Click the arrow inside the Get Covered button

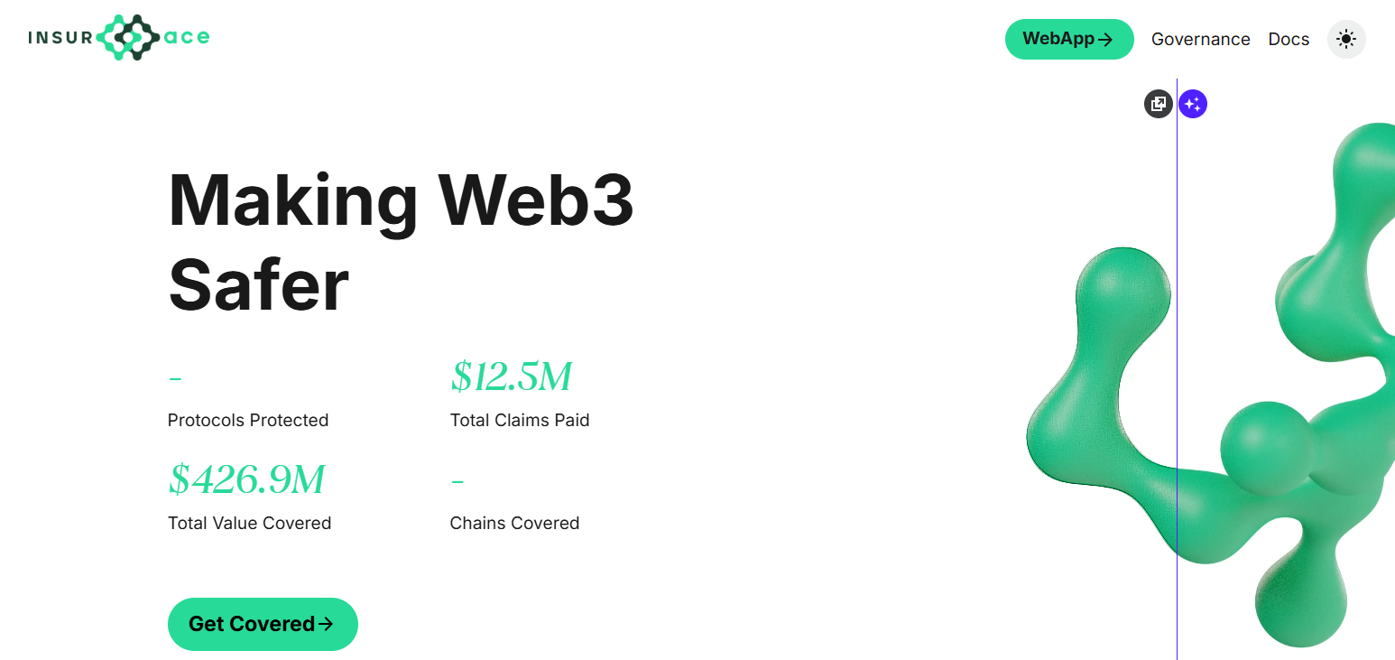(x=326, y=624)
